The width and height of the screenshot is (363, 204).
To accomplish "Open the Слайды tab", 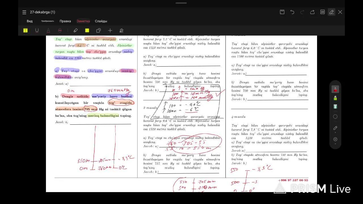I will [101, 21].
